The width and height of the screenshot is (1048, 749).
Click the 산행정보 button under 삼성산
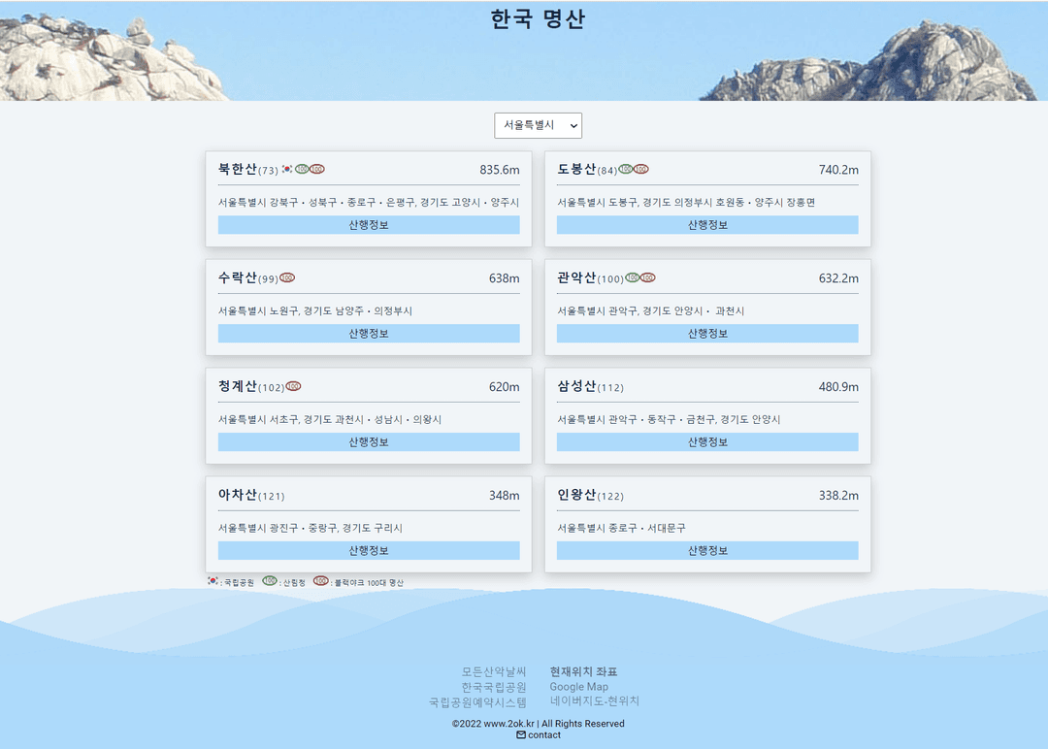(707, 442)
